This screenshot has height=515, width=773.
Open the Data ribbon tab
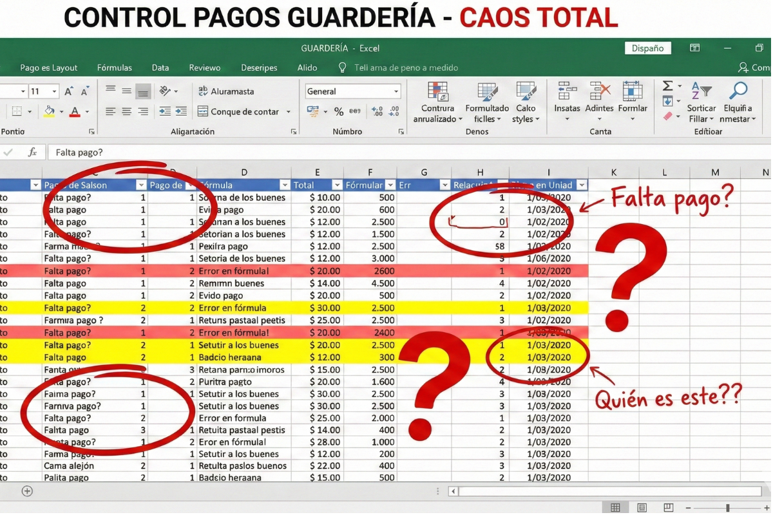pos(160,68)
